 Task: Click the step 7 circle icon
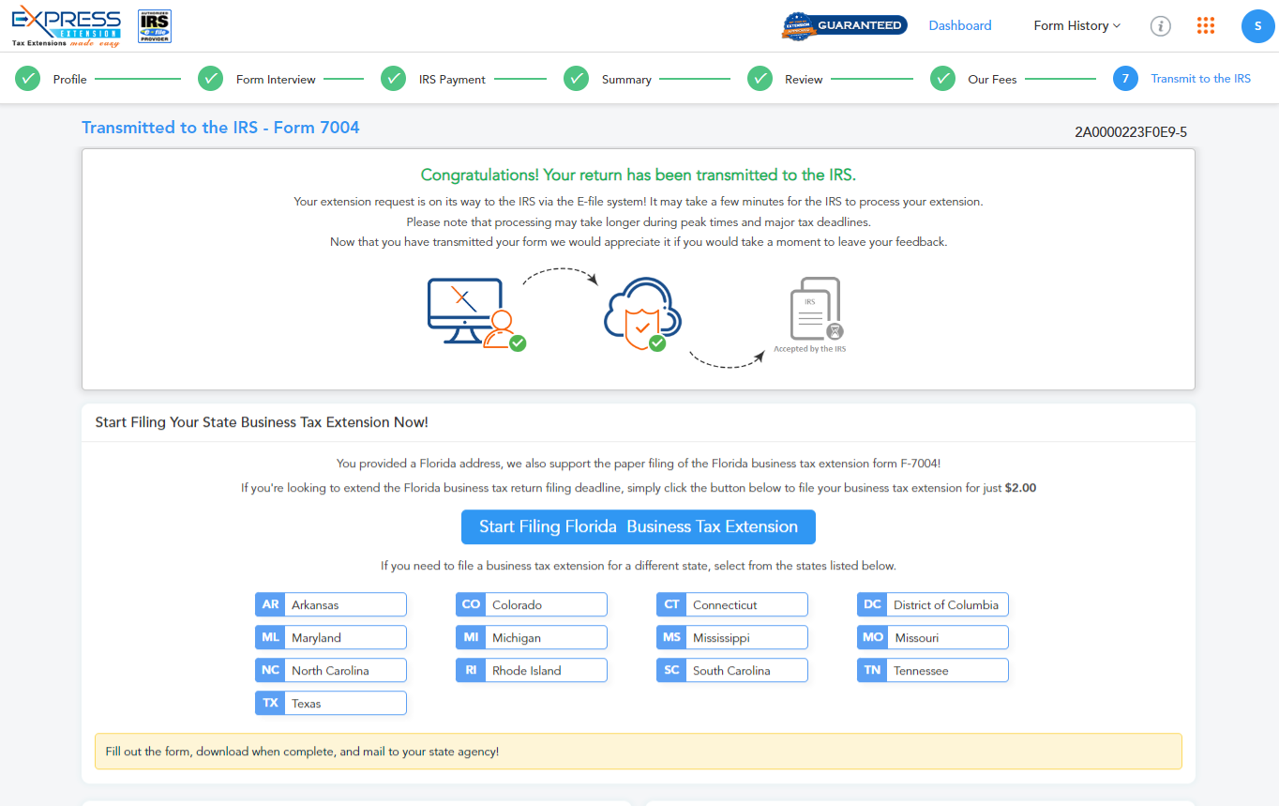tap(1125, 79)
